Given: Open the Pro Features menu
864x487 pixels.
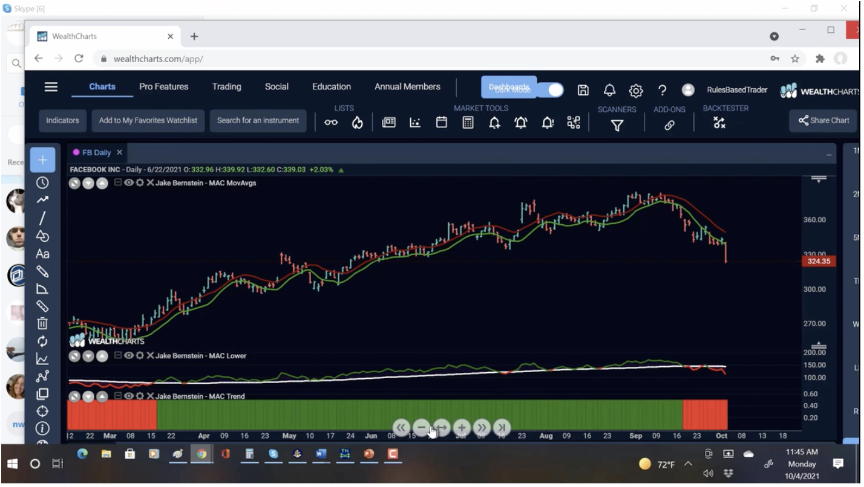Looking at the screenshot, I should [x=163, y=87].
